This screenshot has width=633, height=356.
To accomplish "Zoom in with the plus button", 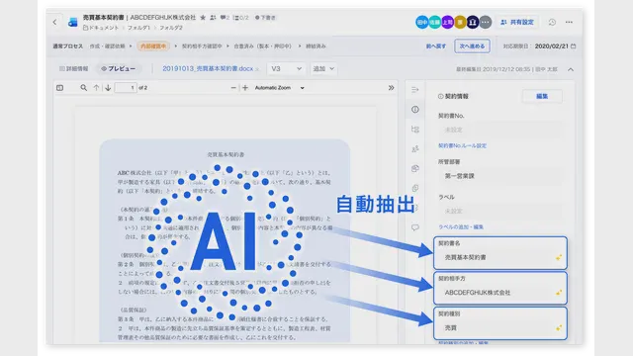I will point(245,88).
